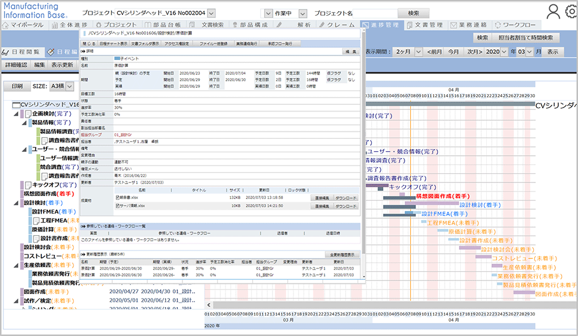Switch to the 進捗管理 tab
The height and width of the screenshot is (336, 578).
click(380, 25)
